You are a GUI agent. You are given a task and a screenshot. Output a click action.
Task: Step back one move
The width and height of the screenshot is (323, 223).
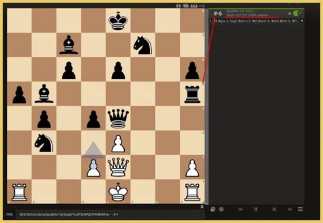click(x=256, y=209)
